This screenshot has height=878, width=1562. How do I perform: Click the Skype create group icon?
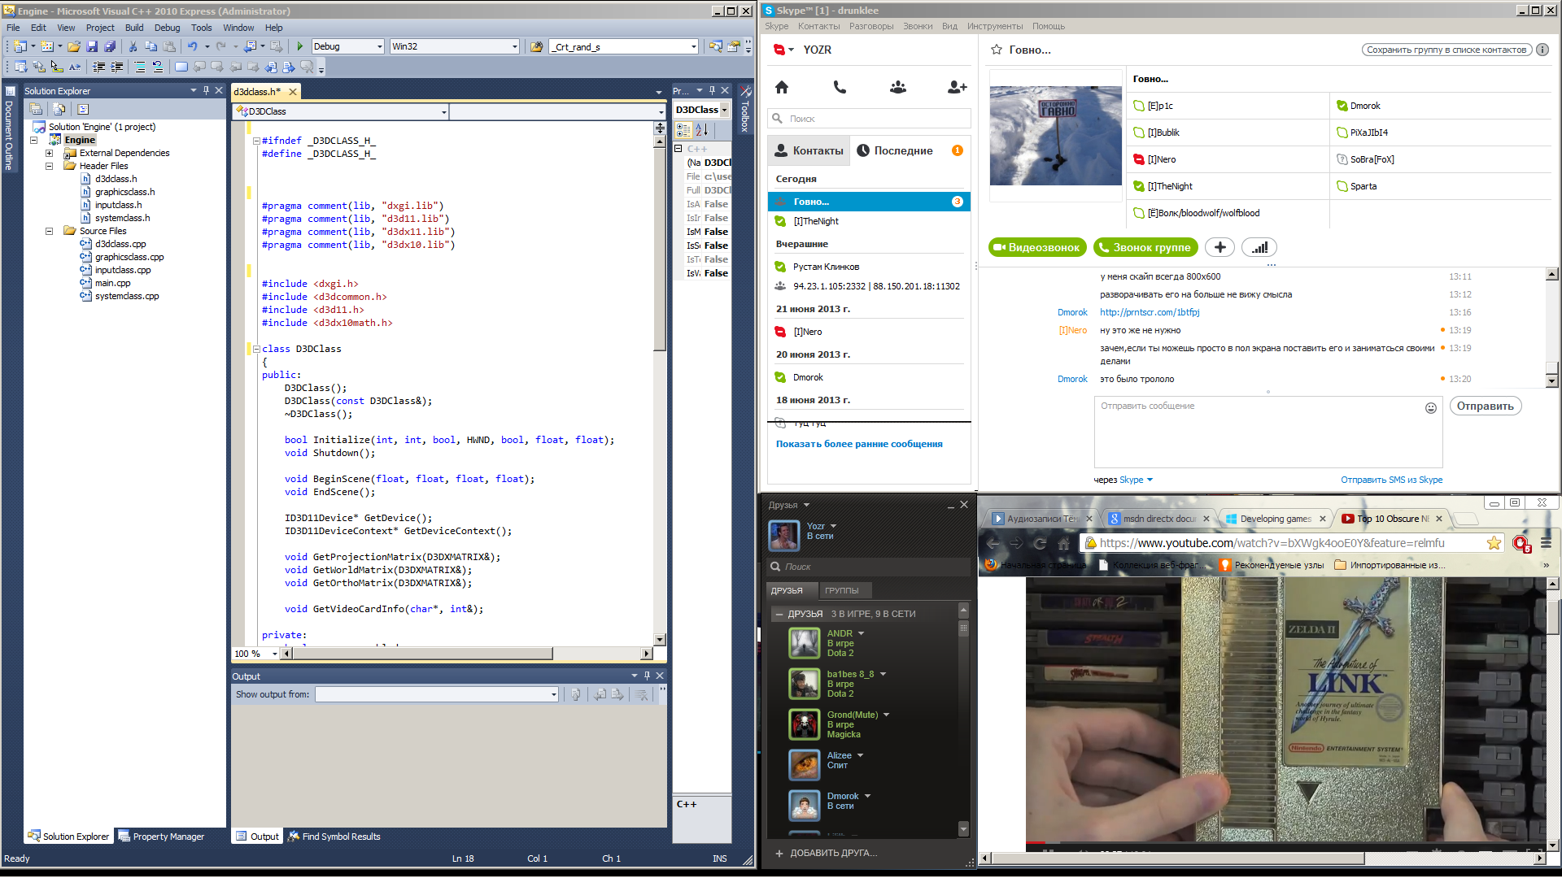pyautogui.click(x=898, y=87)
